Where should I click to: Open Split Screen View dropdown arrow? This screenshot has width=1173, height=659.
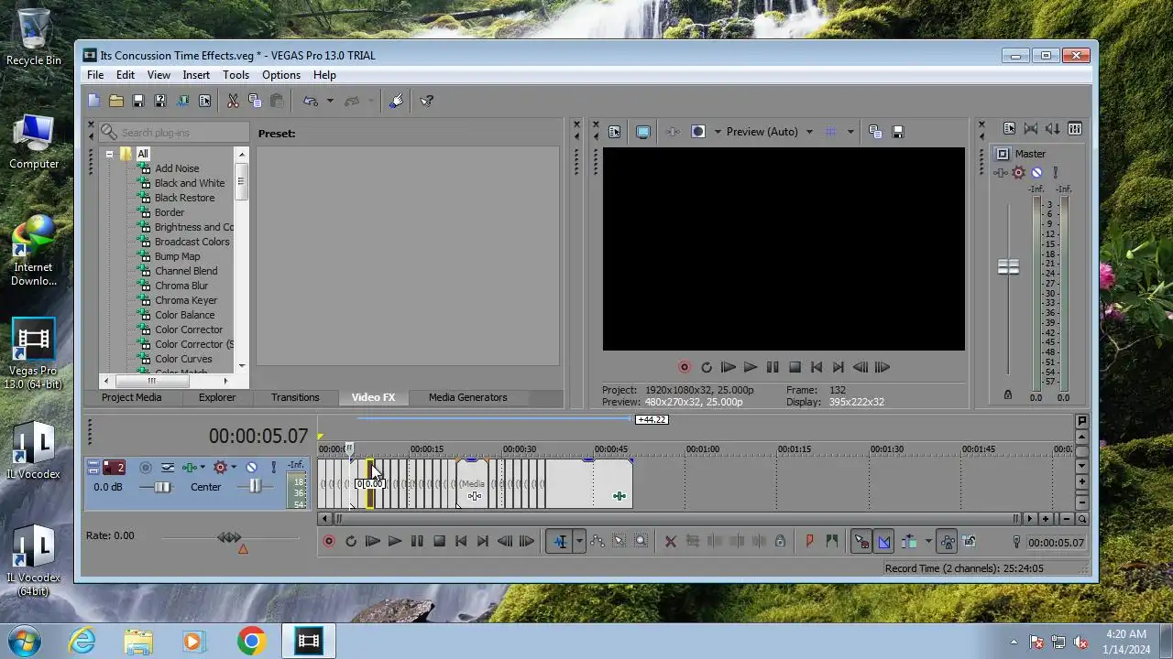pos(718,132)
